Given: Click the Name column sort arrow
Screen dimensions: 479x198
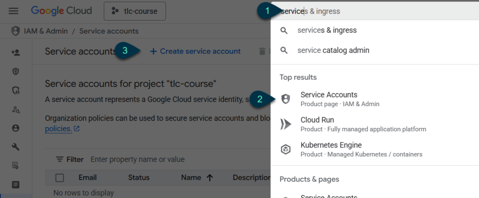Looking at the screenshot, I should point(210,177).
